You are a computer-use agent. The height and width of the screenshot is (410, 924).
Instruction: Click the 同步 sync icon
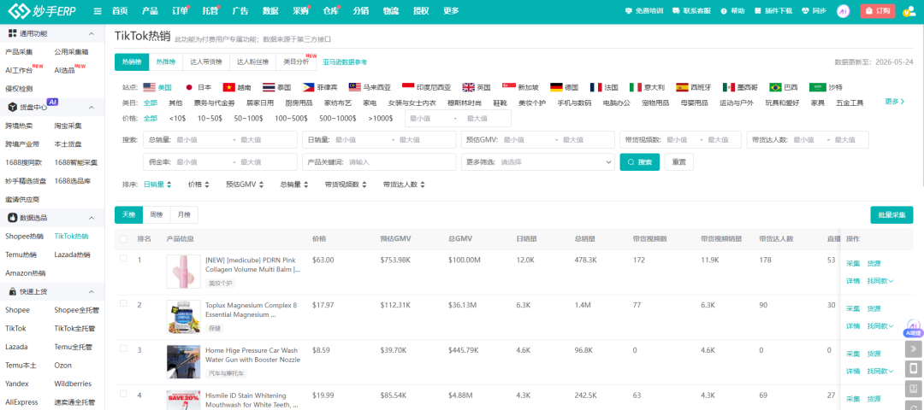tap(814, 11)
